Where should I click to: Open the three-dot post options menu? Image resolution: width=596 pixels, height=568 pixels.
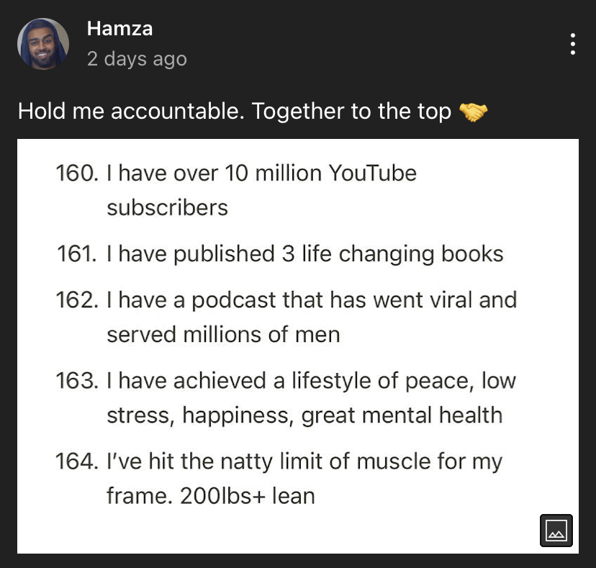pyautogui.click(x=572, y=44)
